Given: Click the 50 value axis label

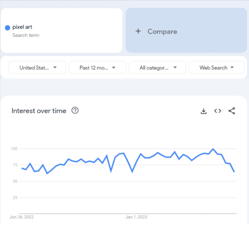Looking at the screenshot, I should [15, 182].
